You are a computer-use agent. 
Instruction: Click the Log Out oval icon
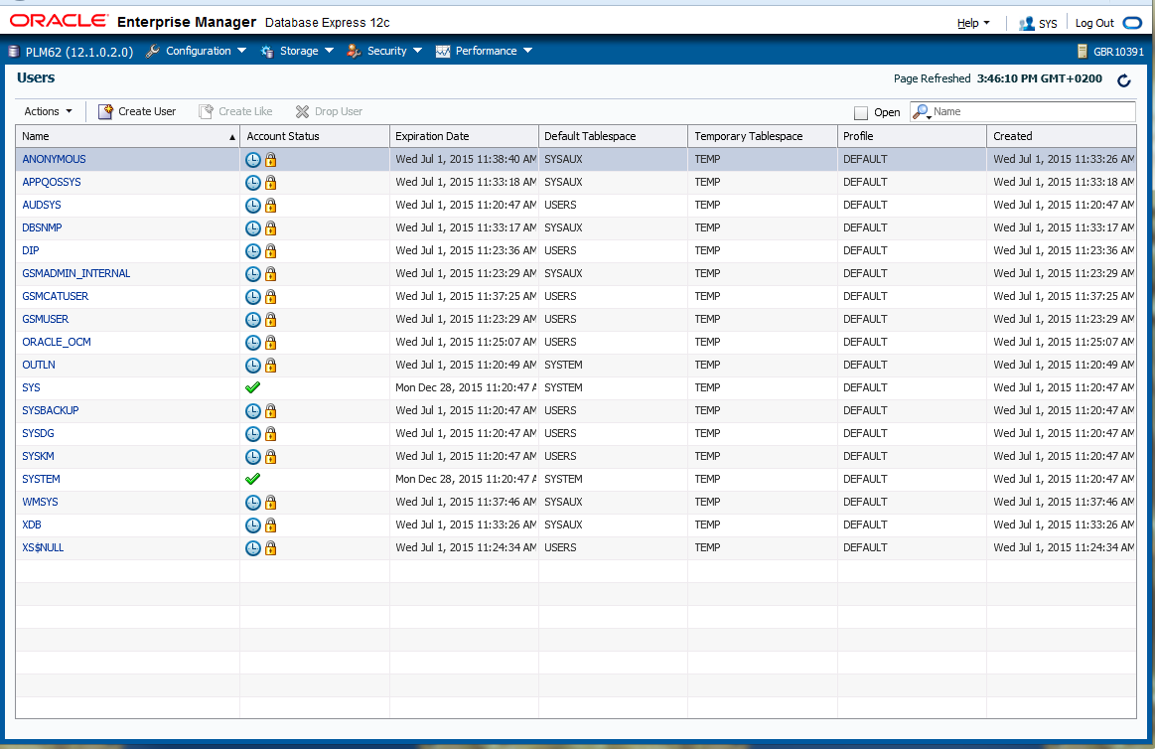1132,23
